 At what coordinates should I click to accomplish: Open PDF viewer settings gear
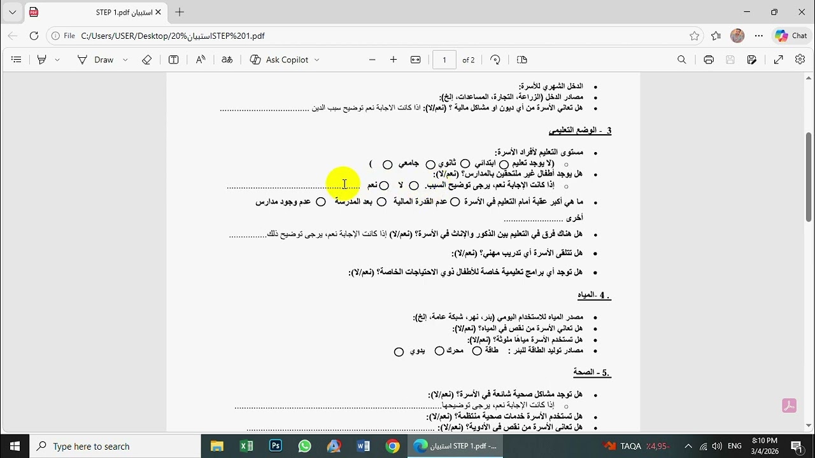(800, 60)
